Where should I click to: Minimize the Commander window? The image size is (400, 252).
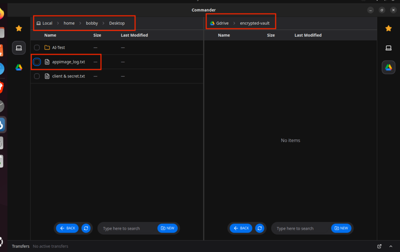point(370,10)
